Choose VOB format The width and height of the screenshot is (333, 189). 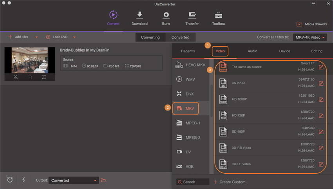point(190,167)
